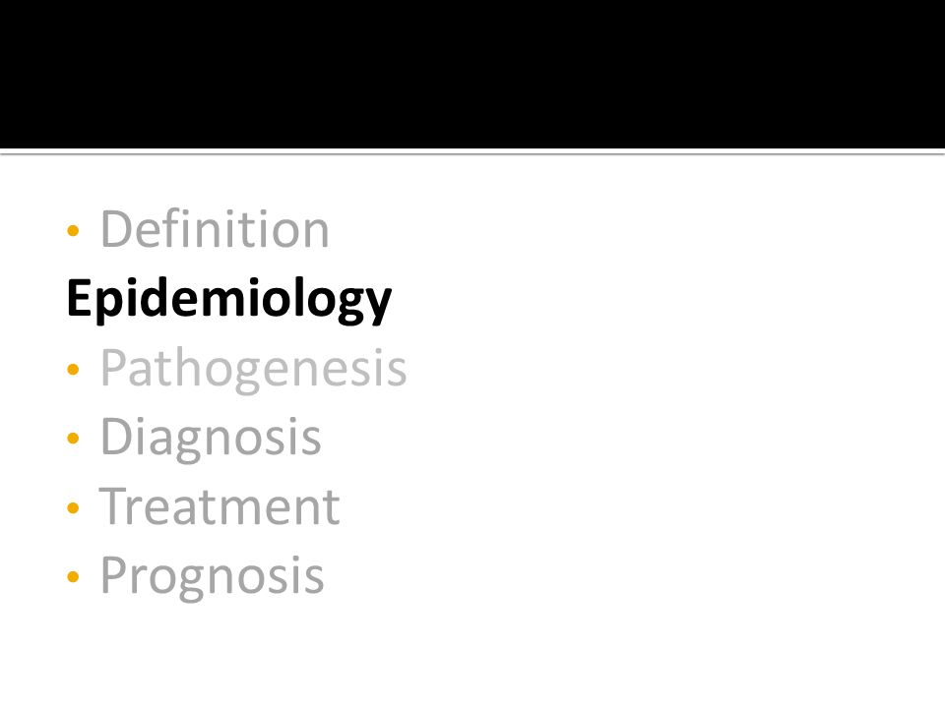Click the Treatment list item
This screenshot has height=708, width=945.
tap(220, 507)
